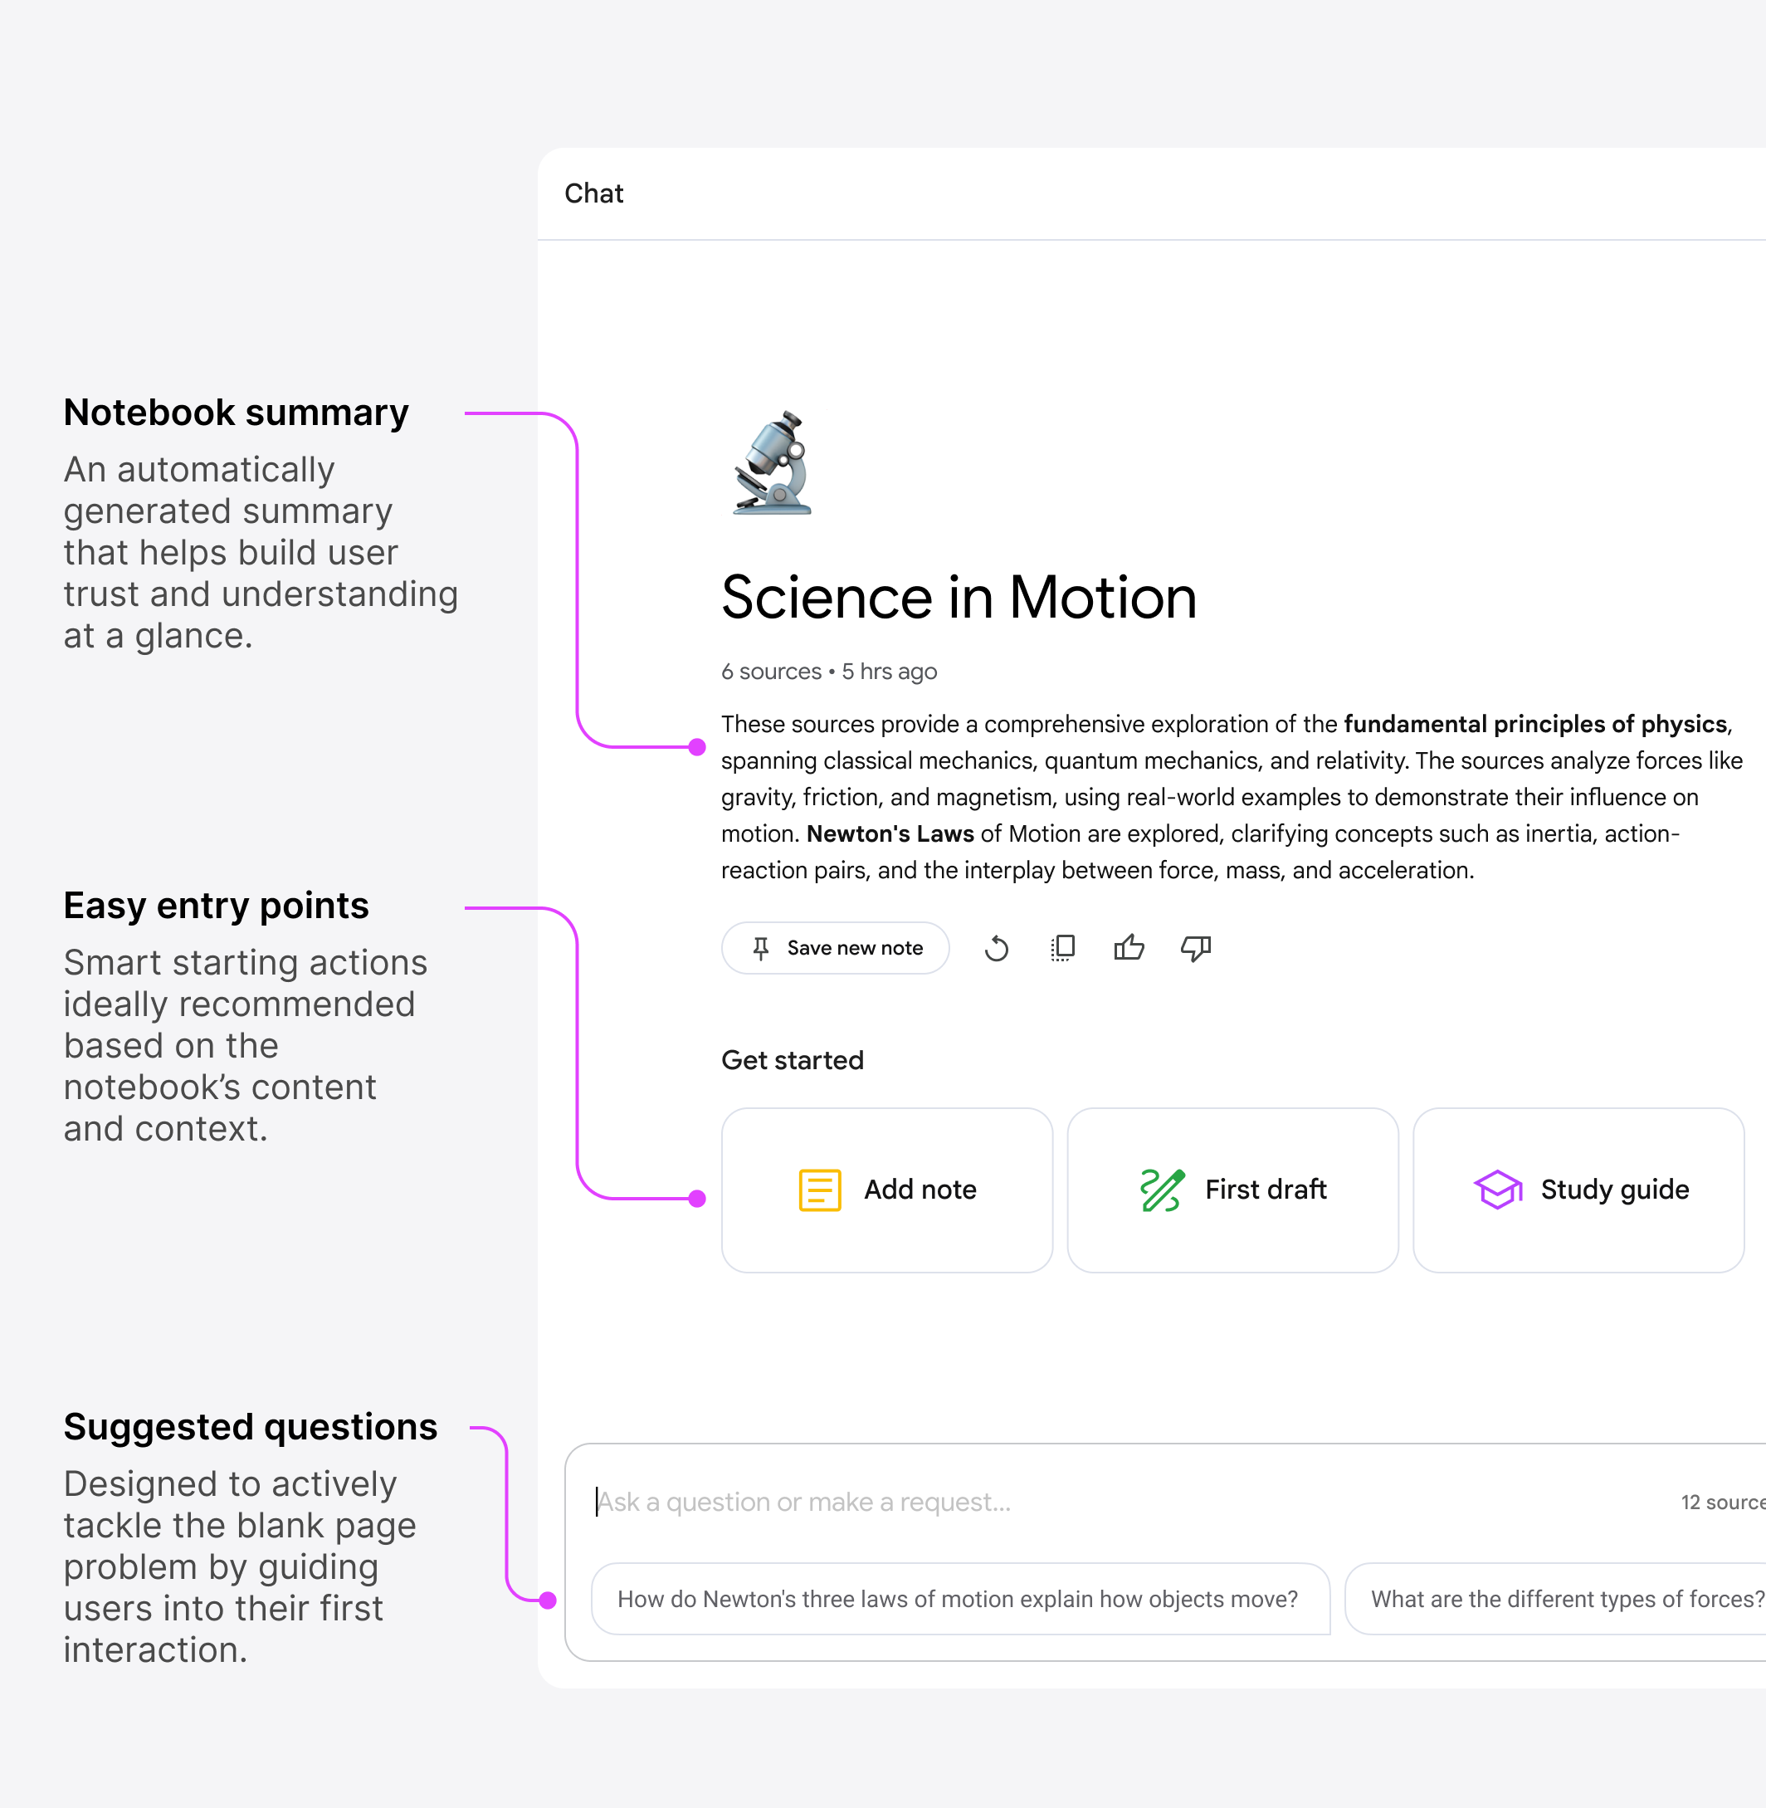Click the green First draft pencil icon
Image resolution: width=1766 pixels, height=1808 pixels.
(x=1161, y=1190)
